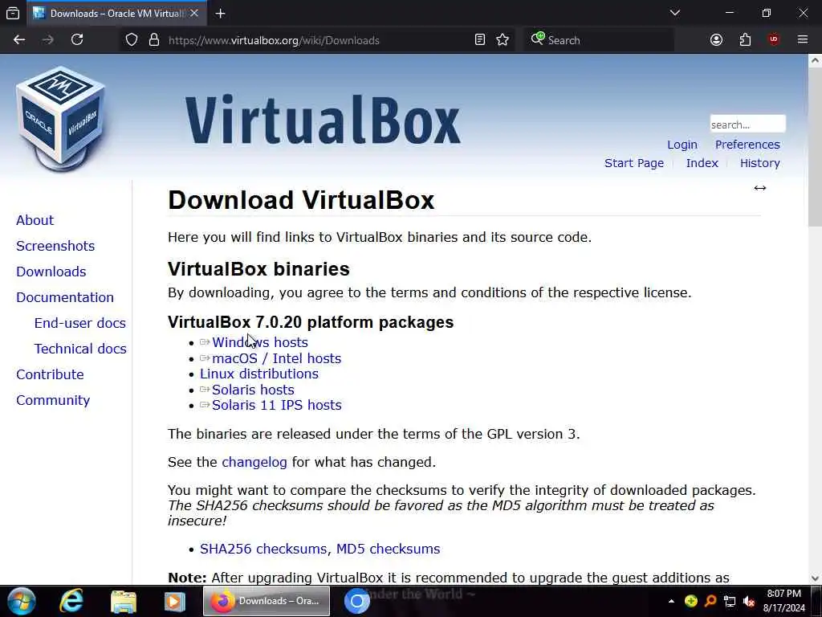Viewport: 822px width, 617px height.
Task: Download the Windows hosts package
Action: (260, 342)
